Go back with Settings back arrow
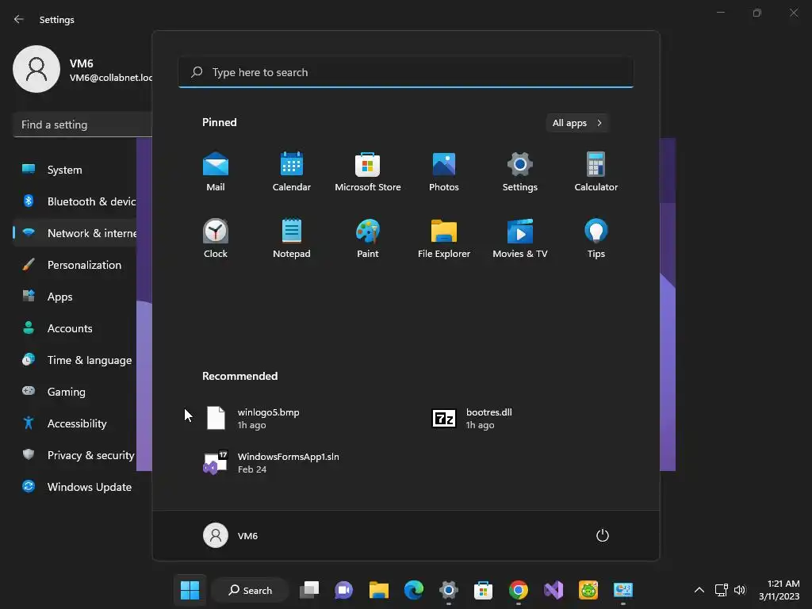This screenshot has width=812, height=609. 19,19
